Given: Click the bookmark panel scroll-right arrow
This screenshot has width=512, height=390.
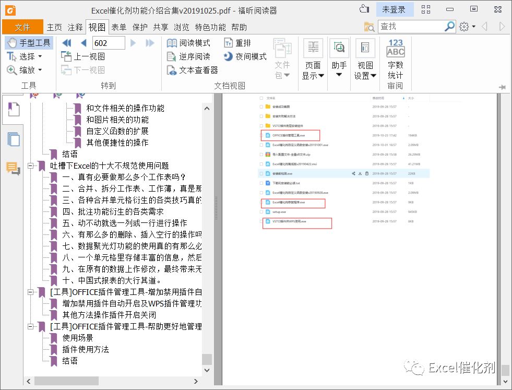Looking at the screenshot, I should click(196, 381).
